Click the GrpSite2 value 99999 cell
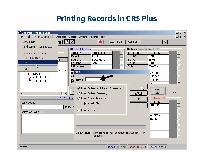 click(x=159, y=56)
